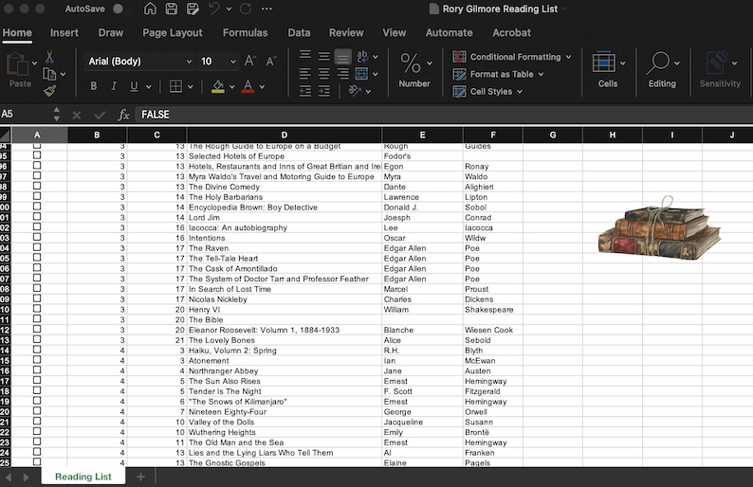
Task: Click the center horizontal align icon
Action: click(x=324, y=74)
